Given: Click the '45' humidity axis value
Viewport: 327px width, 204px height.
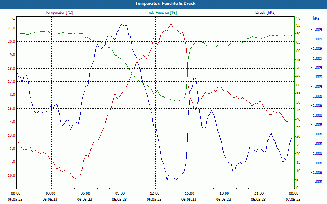Looking at the screenshot, I should (x=298, y=111).
